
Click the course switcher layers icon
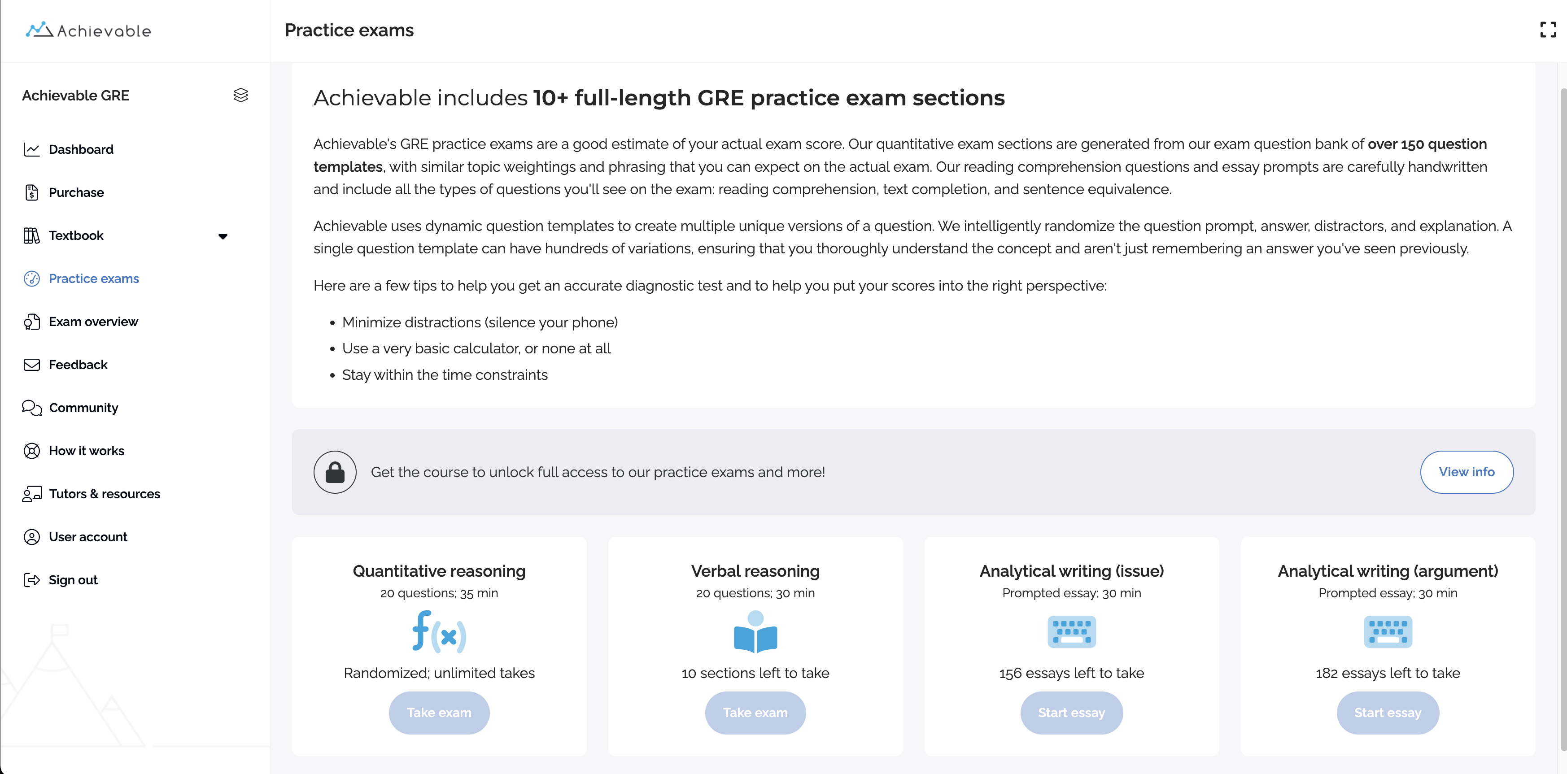[x=241, y=96]
